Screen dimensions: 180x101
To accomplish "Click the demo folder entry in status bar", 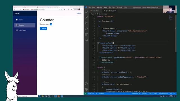I will pos(102,94).
